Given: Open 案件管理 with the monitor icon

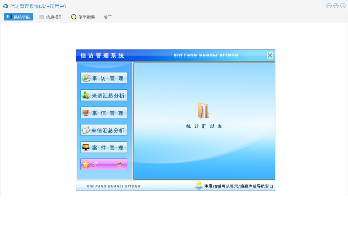Looking at the screenshot, I should point(104,147).
